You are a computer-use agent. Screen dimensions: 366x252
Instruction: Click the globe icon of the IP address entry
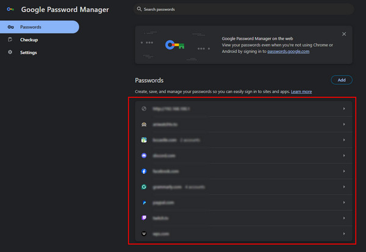(x=144, y=109)
